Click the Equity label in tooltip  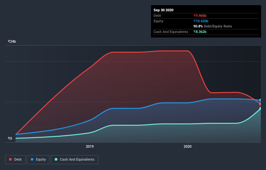pos(158,21)
